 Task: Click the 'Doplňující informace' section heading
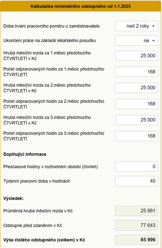click(25, 154)
